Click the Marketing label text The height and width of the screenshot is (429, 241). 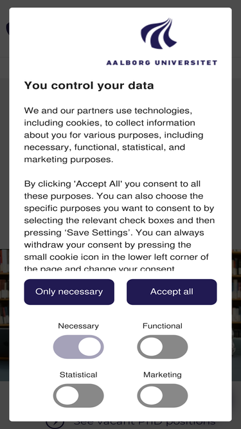[x=163, y=374]
